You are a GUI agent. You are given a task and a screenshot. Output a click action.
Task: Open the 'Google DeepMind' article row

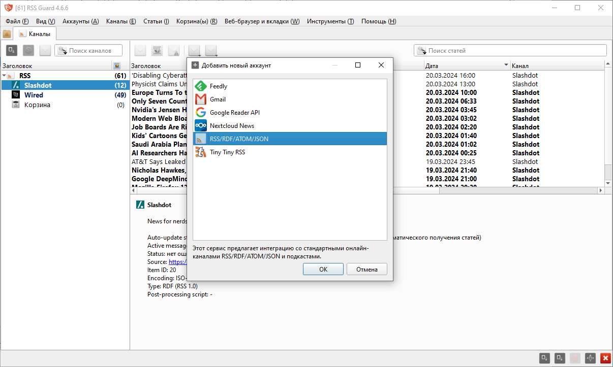(x=159, y=179)
